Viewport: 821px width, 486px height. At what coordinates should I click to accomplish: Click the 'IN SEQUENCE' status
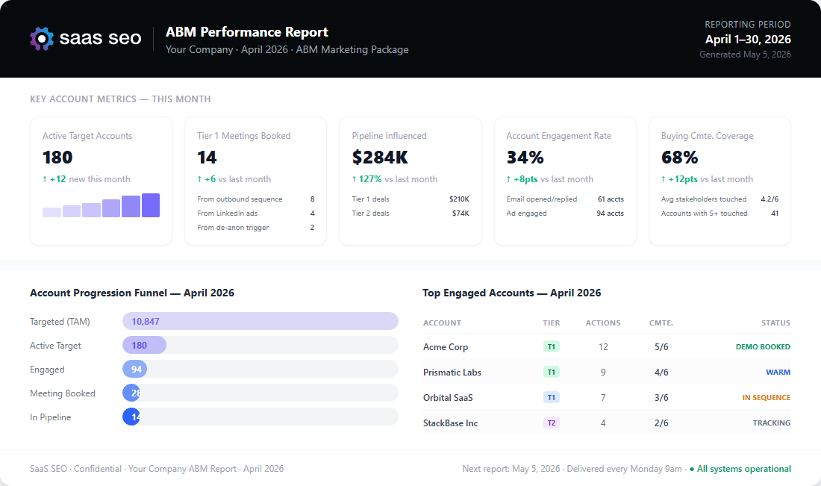[x=767, y=397]
